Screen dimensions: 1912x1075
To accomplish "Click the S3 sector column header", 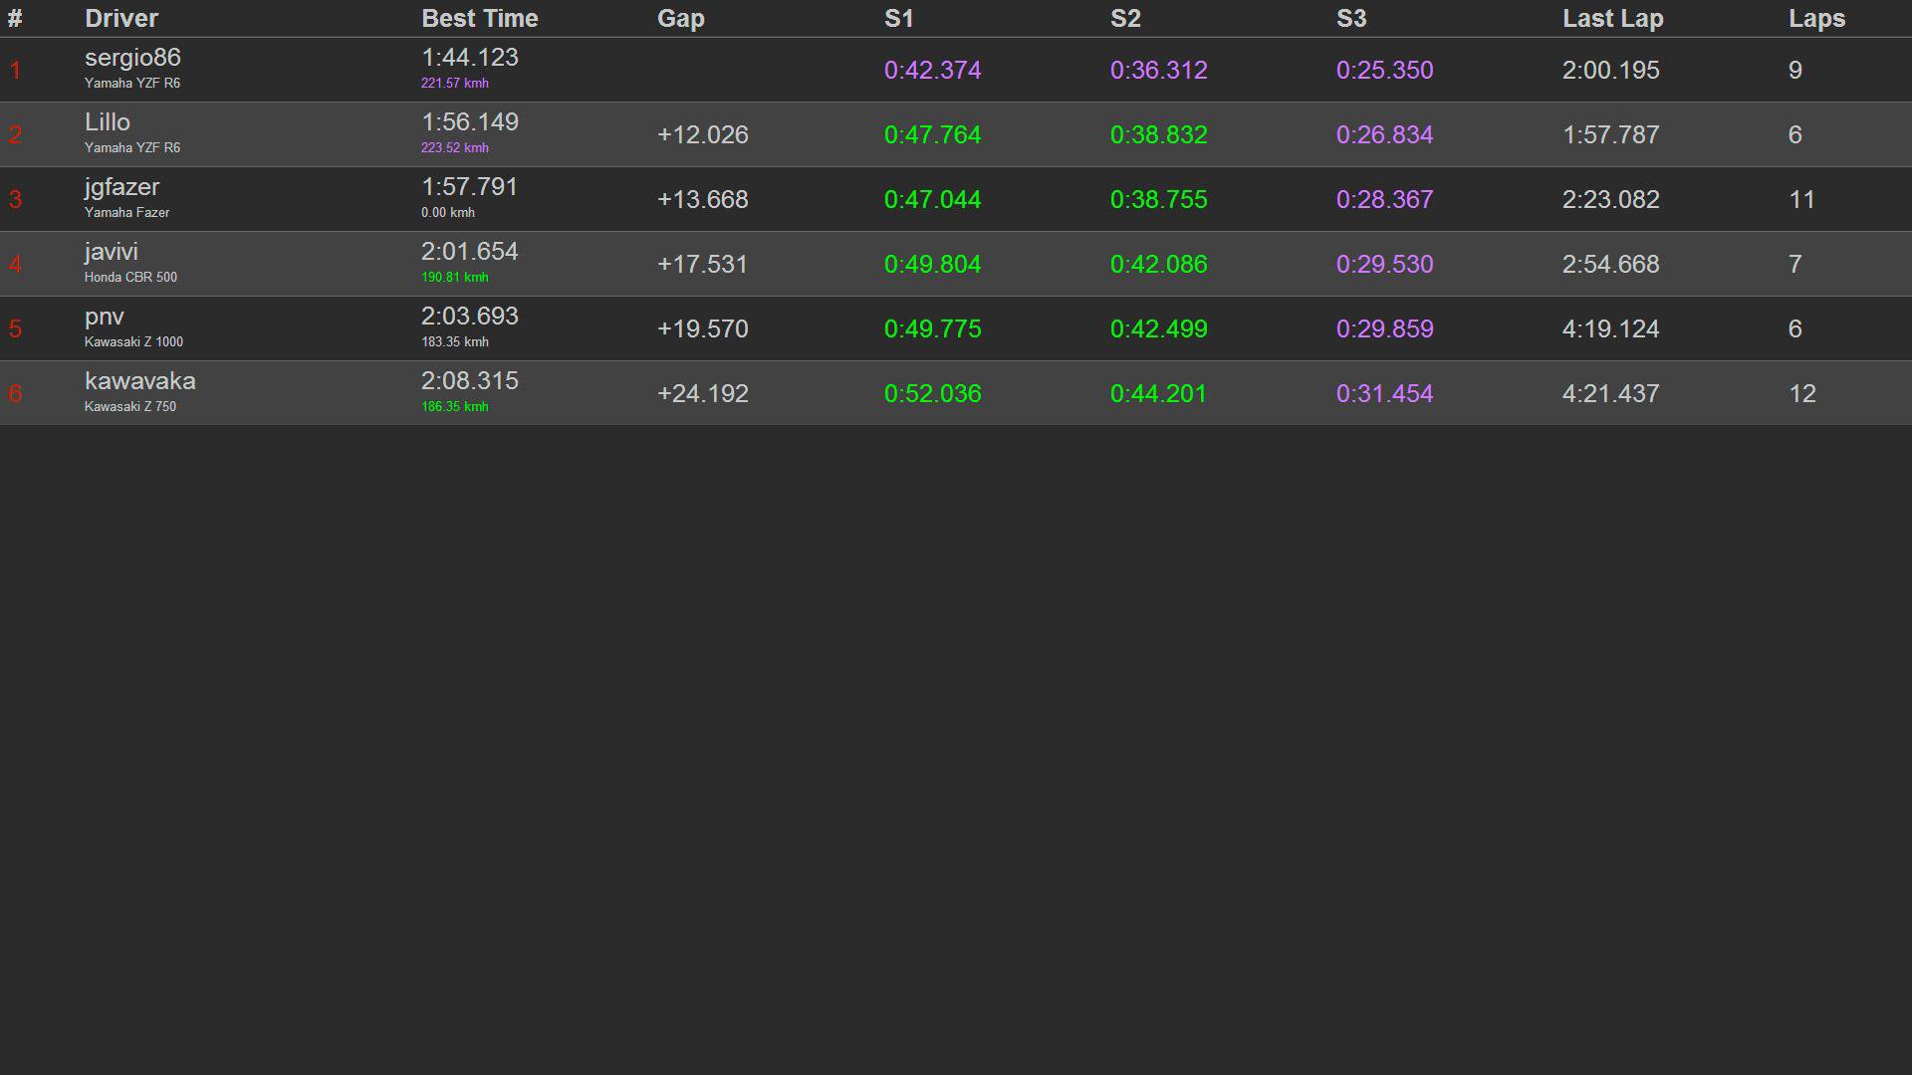I will click(x=1350, y=19).
